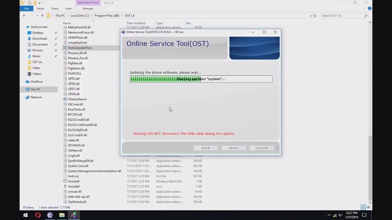The image size is (392, 220).
Task: Go back in File Explorer navigation
Action: [x=24, y=16]
